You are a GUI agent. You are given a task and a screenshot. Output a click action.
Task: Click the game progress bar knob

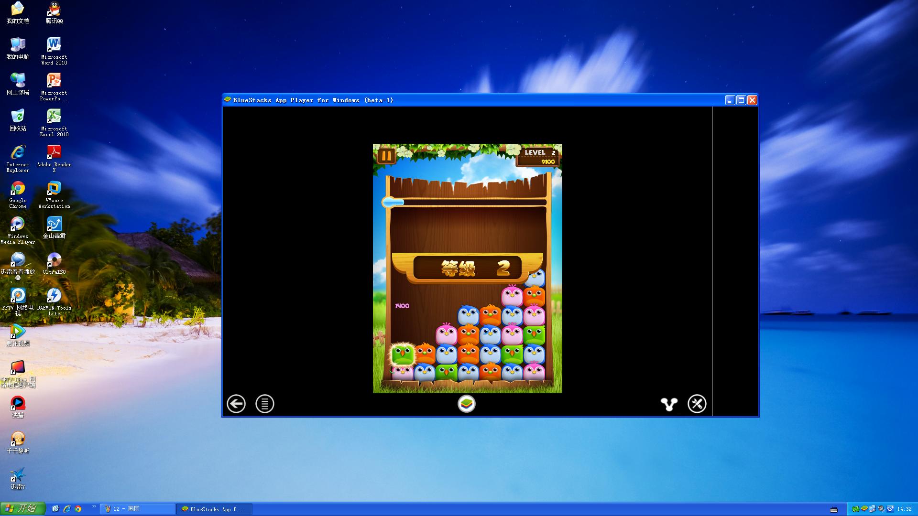(x=389, y=203)
